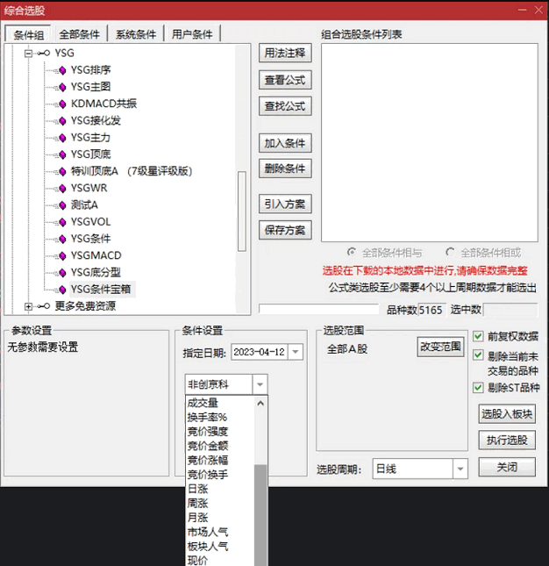Choose 竞价涨幅 from the dropdown list
Screen dimensions: 549x566
207,461
